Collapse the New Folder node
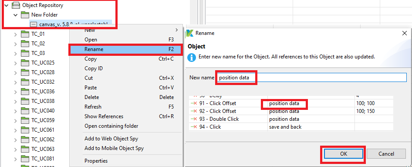 coord(16,15)
